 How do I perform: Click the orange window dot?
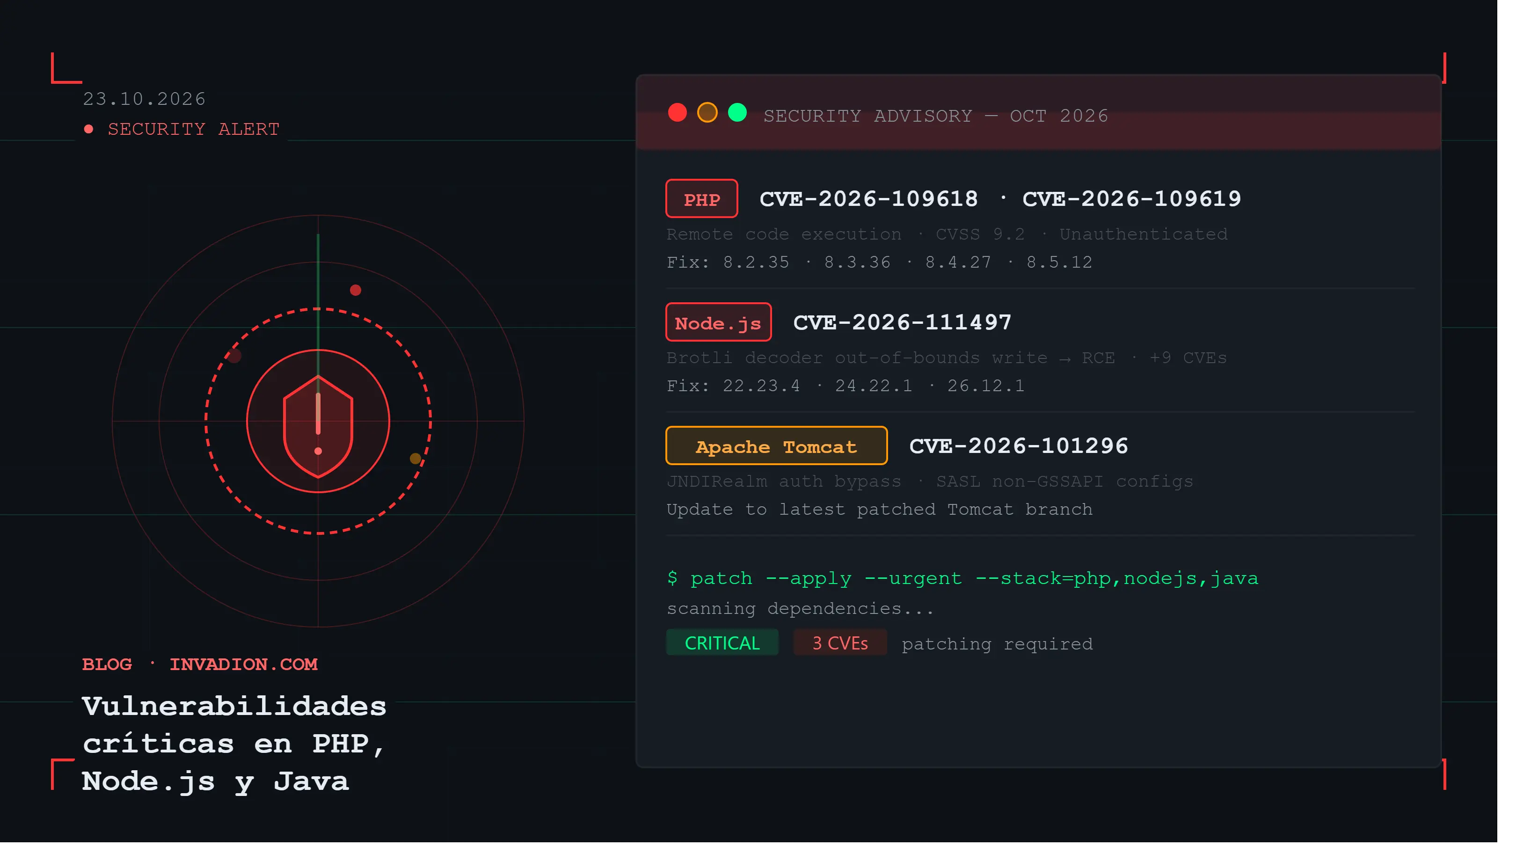[707, 112]
